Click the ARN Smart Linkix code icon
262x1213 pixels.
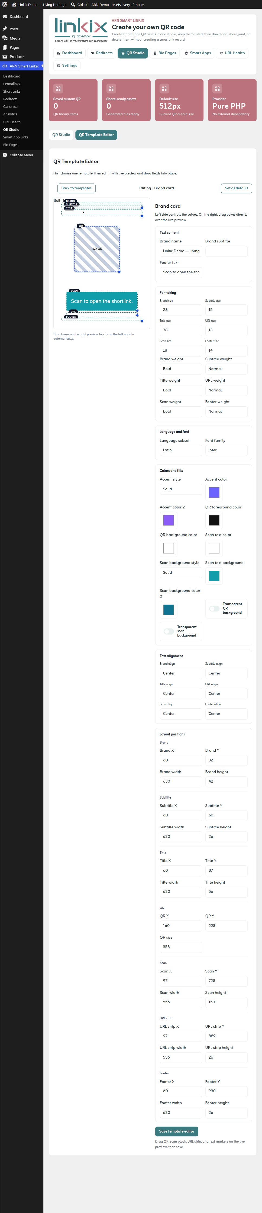[x=5, y=66]
